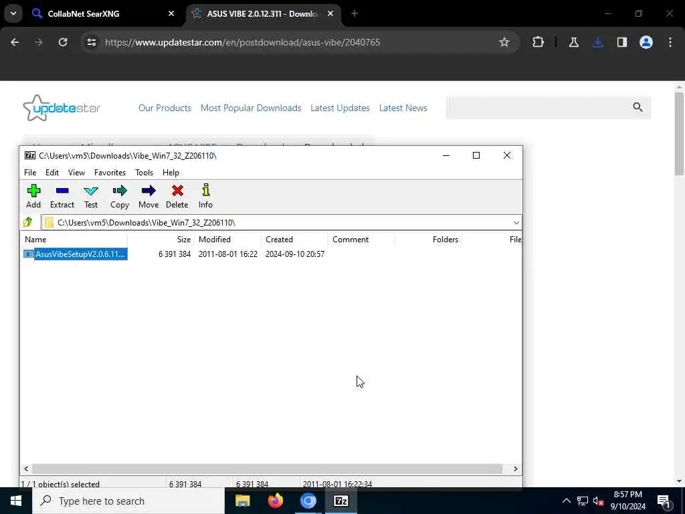The width and height of the screenshot is (685, 514).
Task: Open the Edit menu
Action: tap(52, 173)
